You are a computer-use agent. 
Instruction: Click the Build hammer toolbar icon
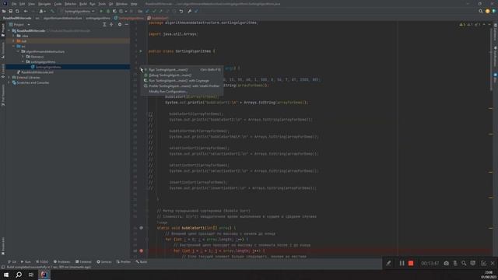click(52, 11)
